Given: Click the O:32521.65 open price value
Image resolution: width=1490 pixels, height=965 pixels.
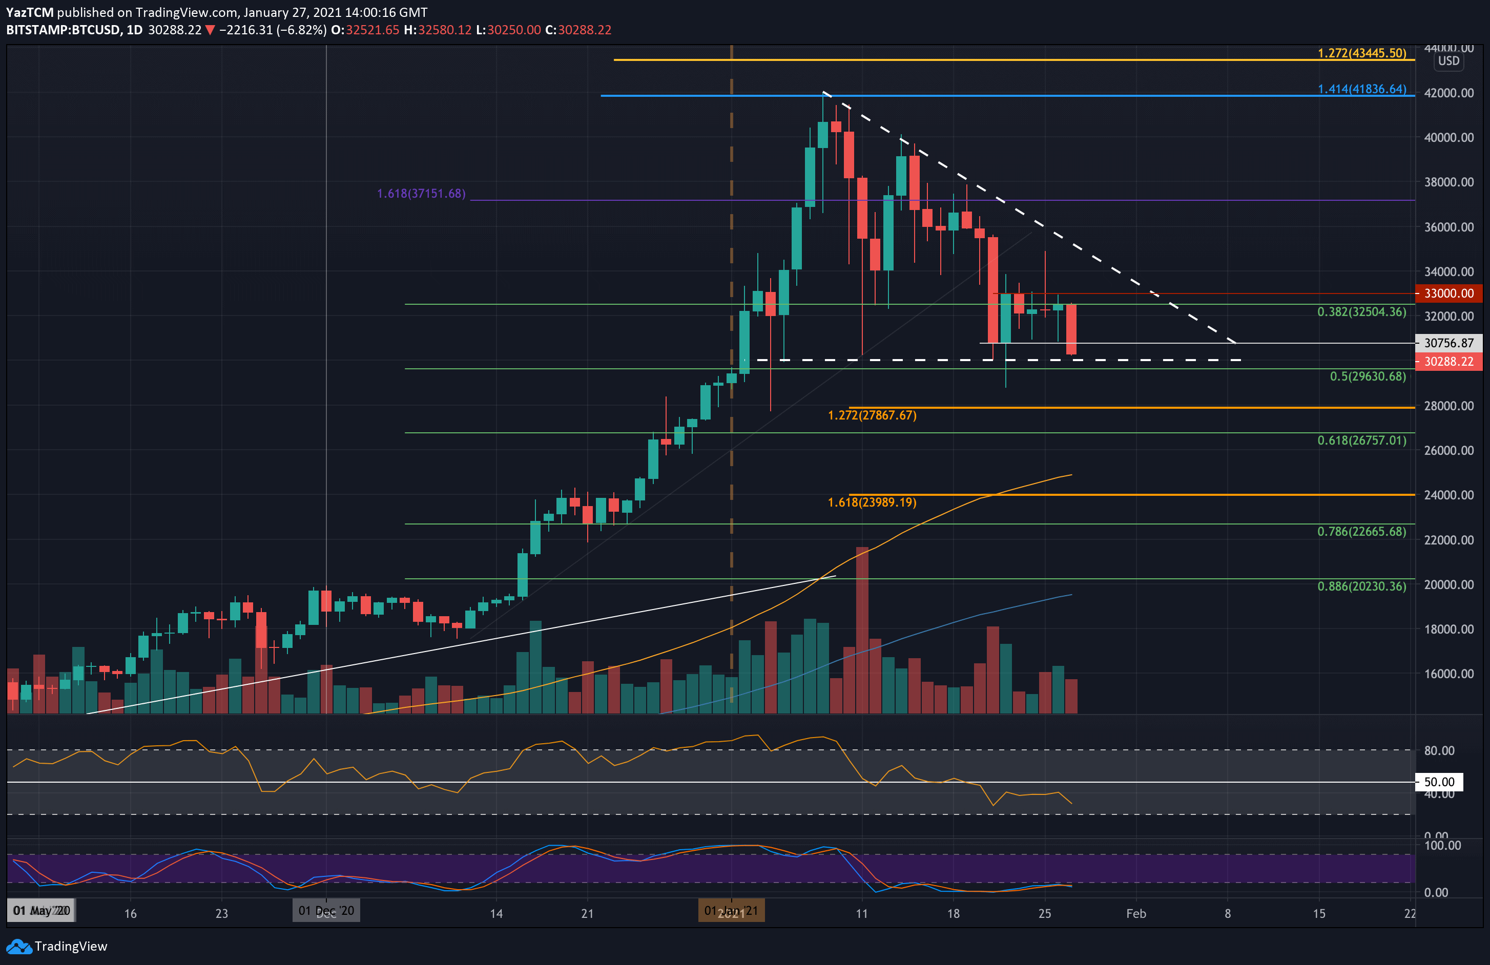Looking at the screenshot, I should [365, 30].
